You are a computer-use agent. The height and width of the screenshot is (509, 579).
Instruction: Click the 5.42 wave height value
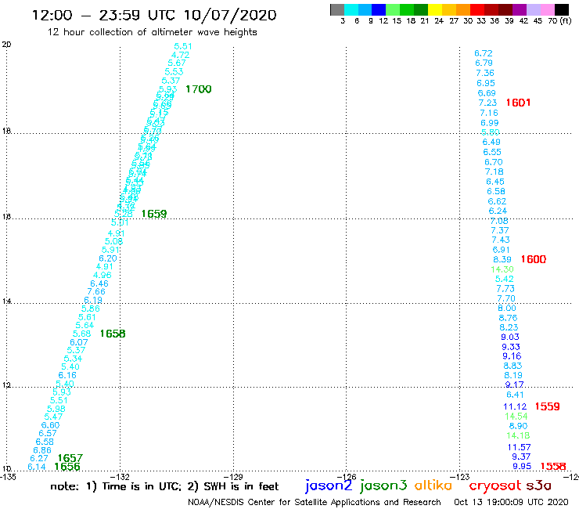505,279
